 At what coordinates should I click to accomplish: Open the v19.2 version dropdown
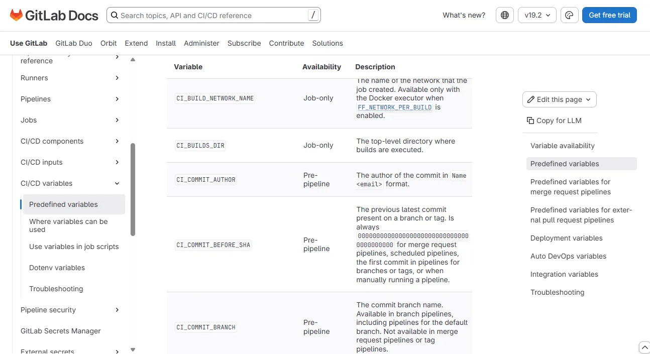pyautogui.click(x=537, y=15)
